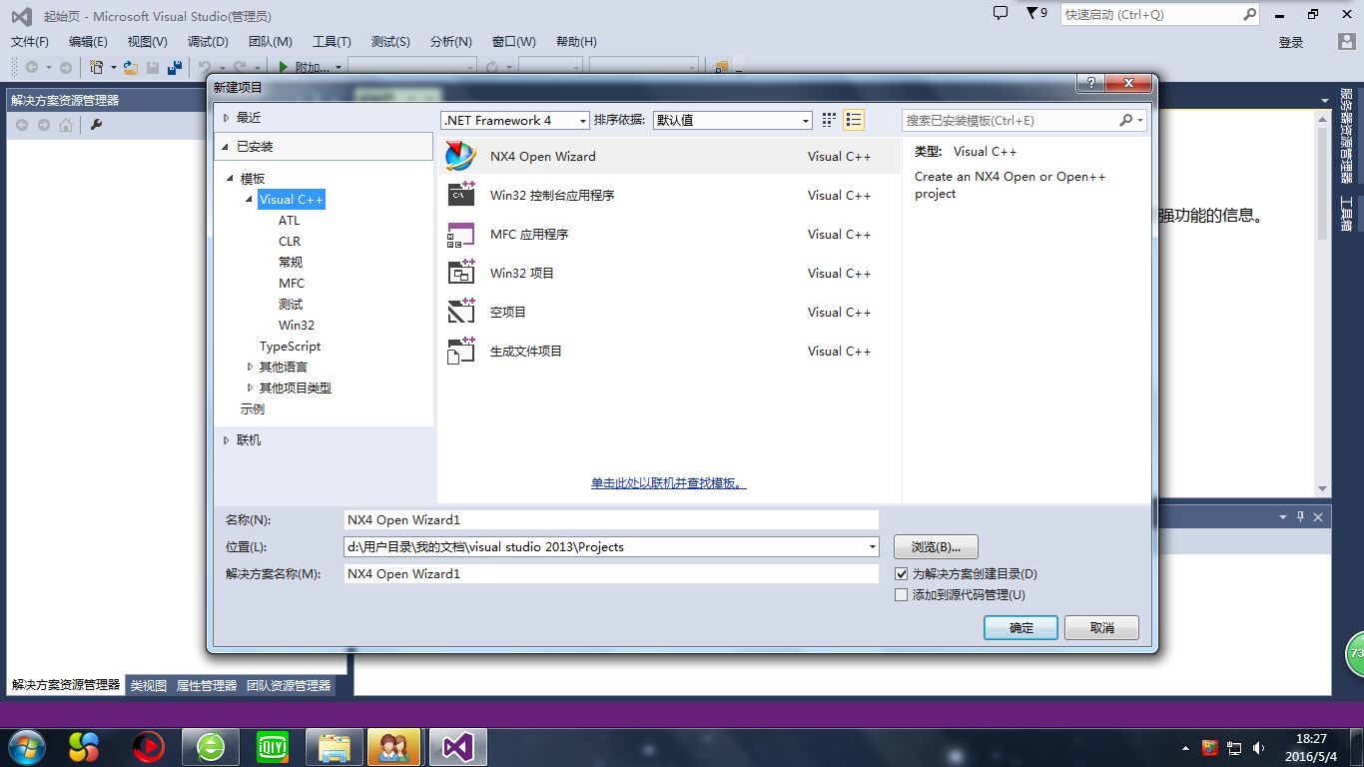Click the 取消 button
This screenshot has height=767, width=1364.
tap(1101, 628)
